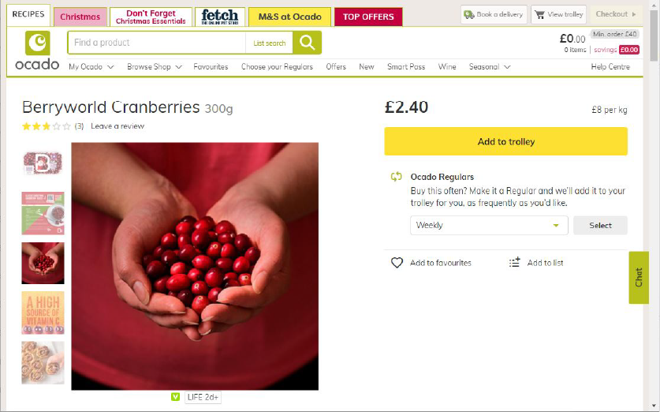Click the heart Add to favourites icon
The image size is (660, 412).
pos(397,263)
